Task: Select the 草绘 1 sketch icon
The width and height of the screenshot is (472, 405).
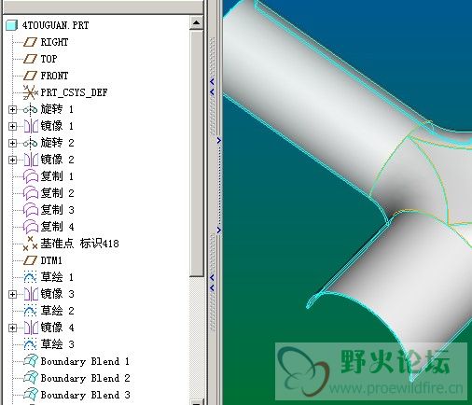Action: [31, 277]
